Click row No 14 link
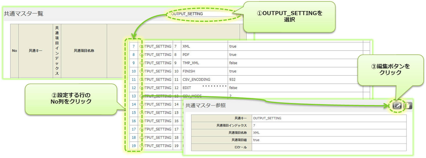This screenshot has height=158, width=426. pos(134,104)
